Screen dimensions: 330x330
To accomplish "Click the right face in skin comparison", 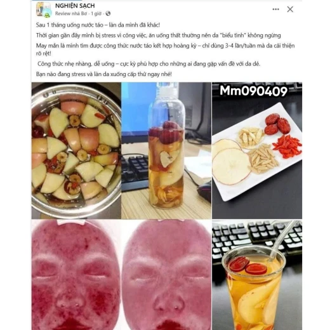I will pos(167,275).
